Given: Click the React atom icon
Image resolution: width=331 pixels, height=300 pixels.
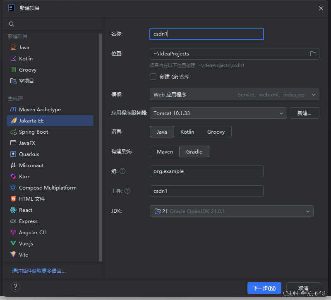Looking at the screenshot, I should [x=13, y=210].
